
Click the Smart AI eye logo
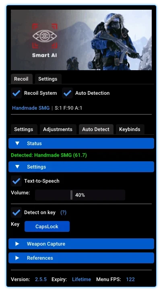(45, 36)
